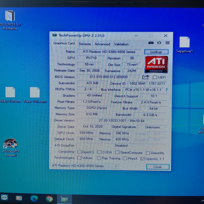Click the Release Date Sep 30, 2008 value
The image size is (204, 204).
pyautogui.click(x=89, y=70)
